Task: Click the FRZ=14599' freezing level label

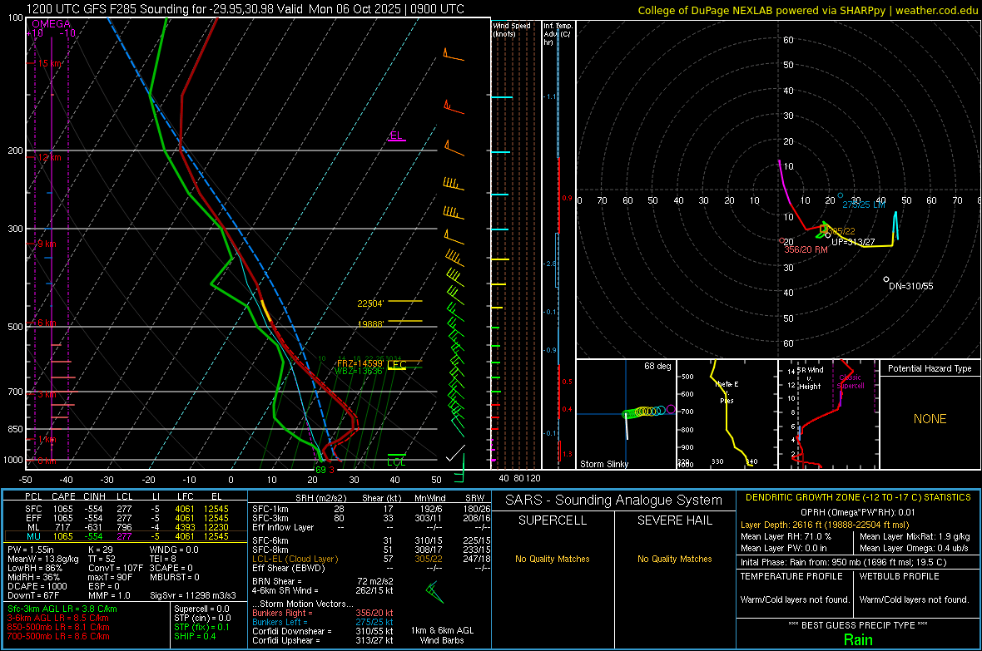Action: pos(360,363)
